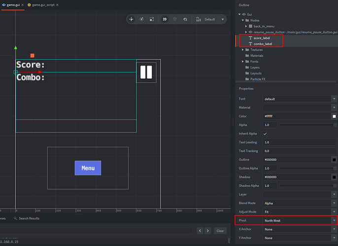Select the Scale tool in the viewport toolbar
Image resolution: width=338 pixels, height=246 pixels.
pyautogui.click(x=152, y=19)
